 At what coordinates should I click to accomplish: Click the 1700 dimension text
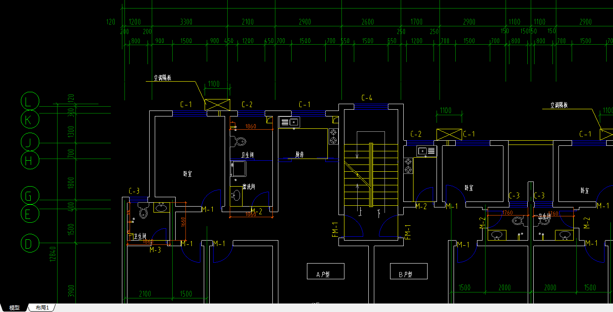(x=416, y=22)
